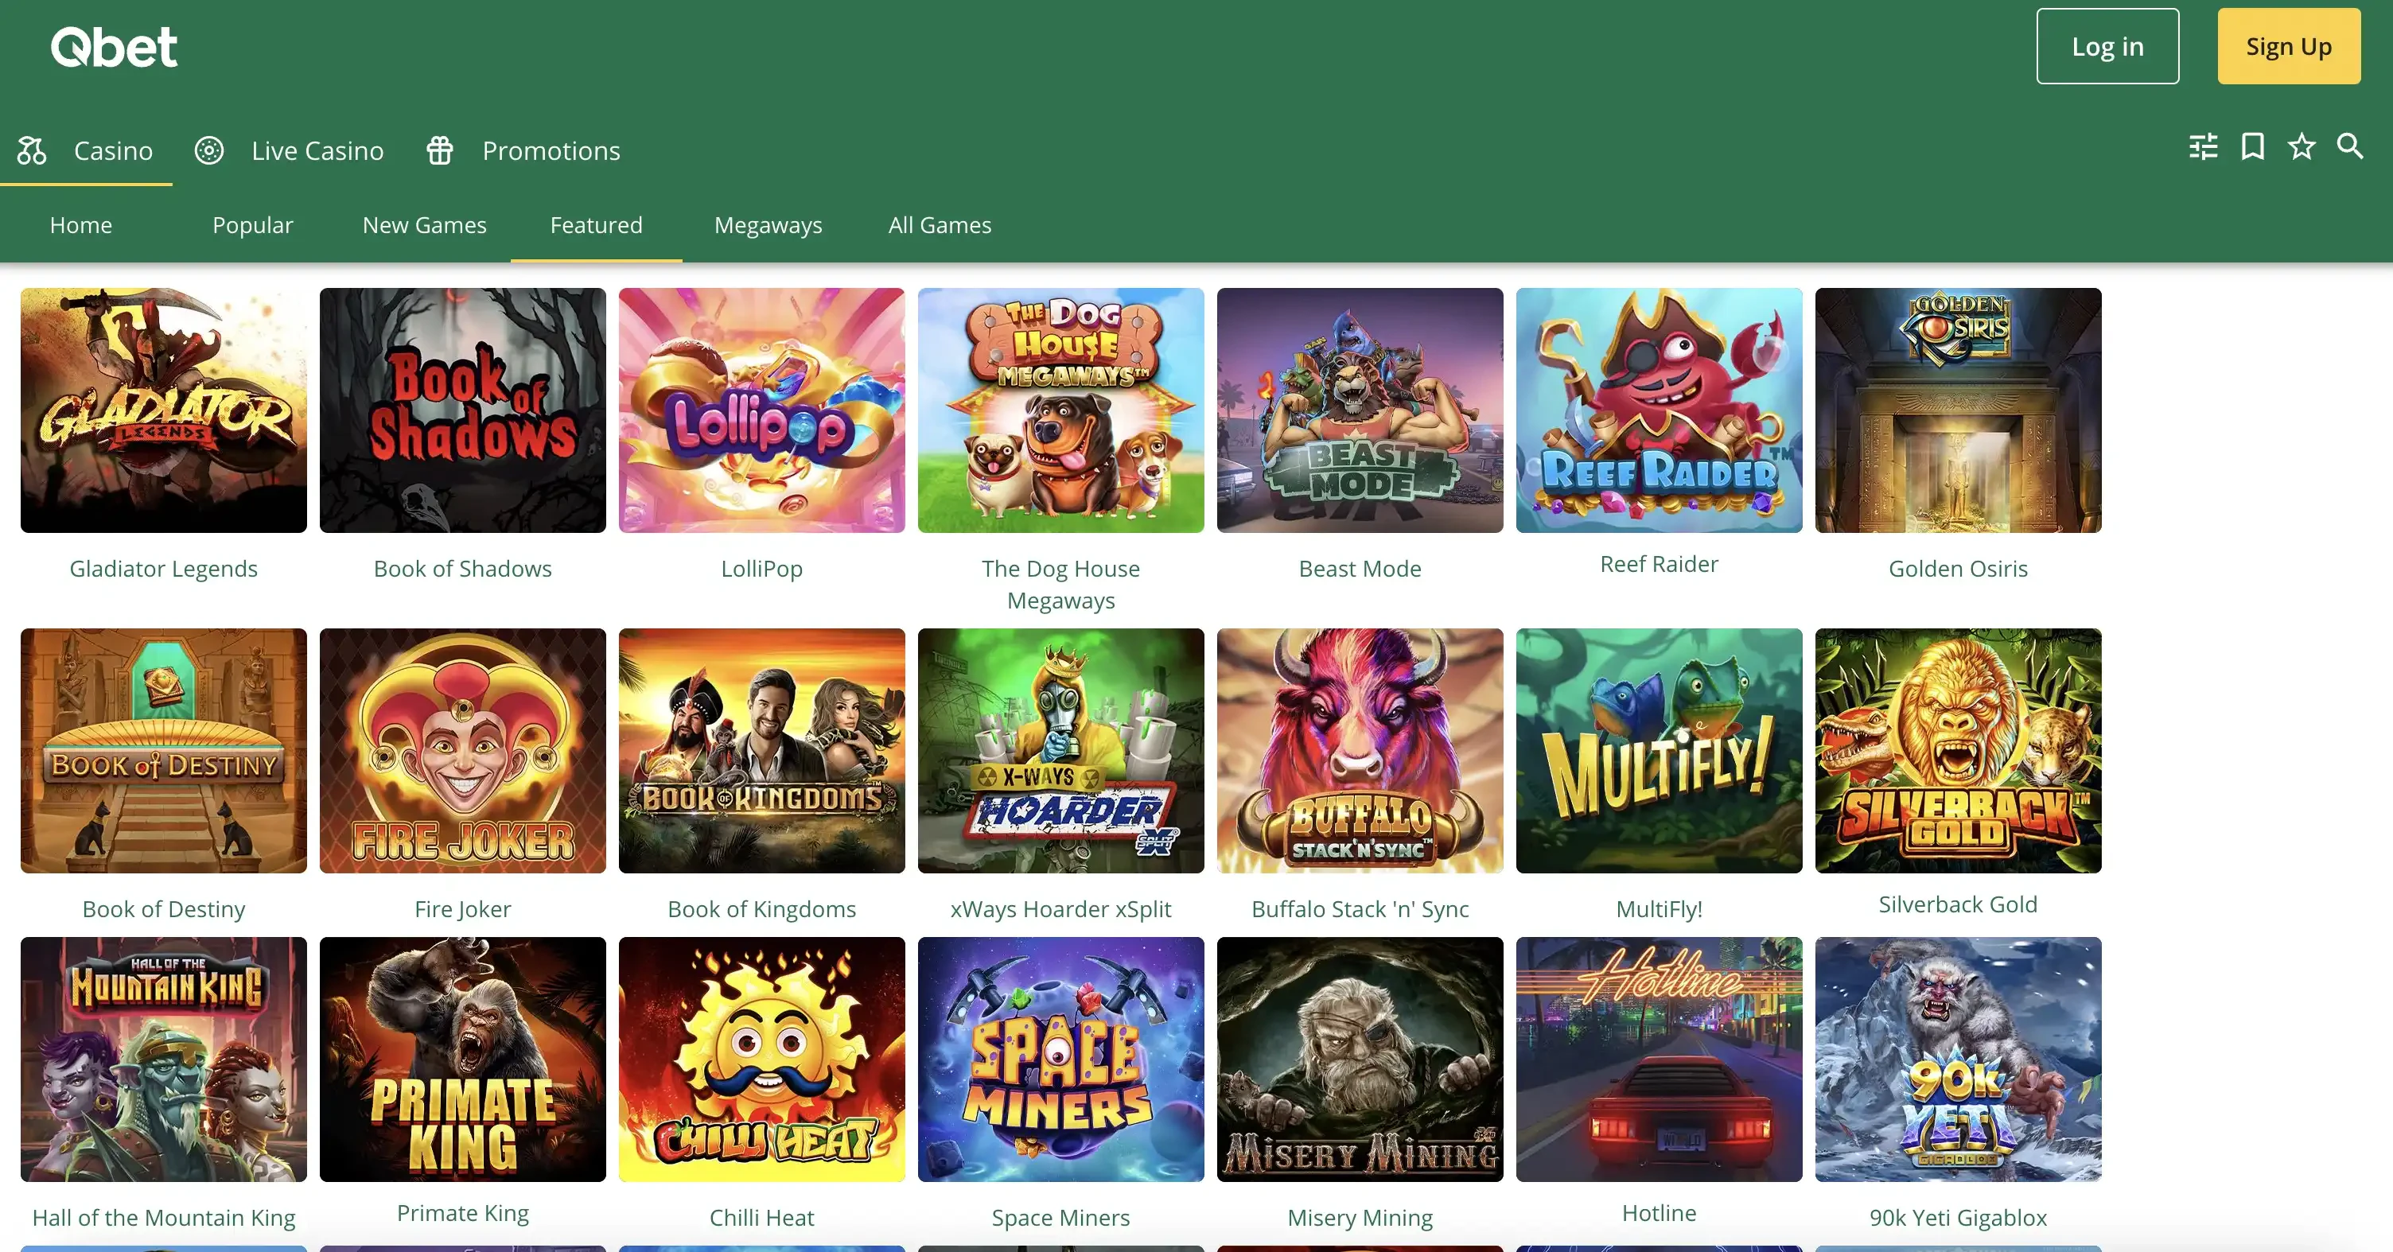Click The Dog House Megaways title

[1061, 584]
